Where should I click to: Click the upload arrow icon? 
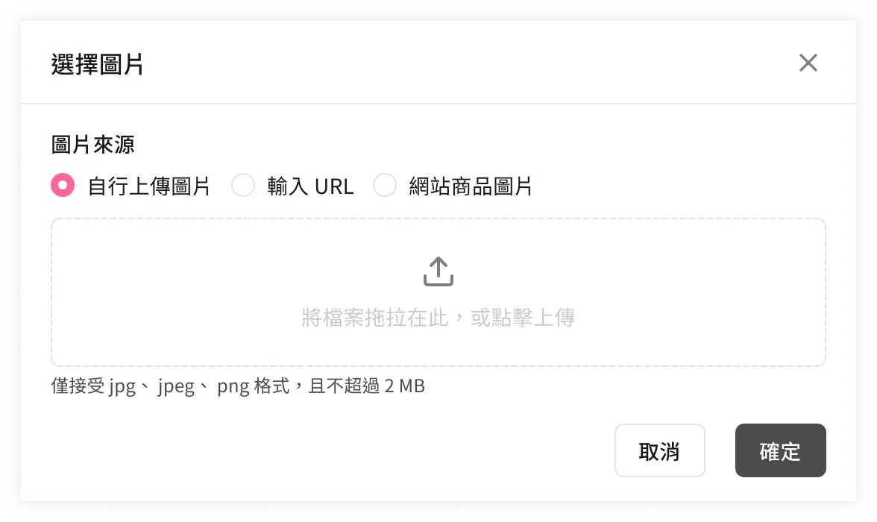click(x=438, y=271)
